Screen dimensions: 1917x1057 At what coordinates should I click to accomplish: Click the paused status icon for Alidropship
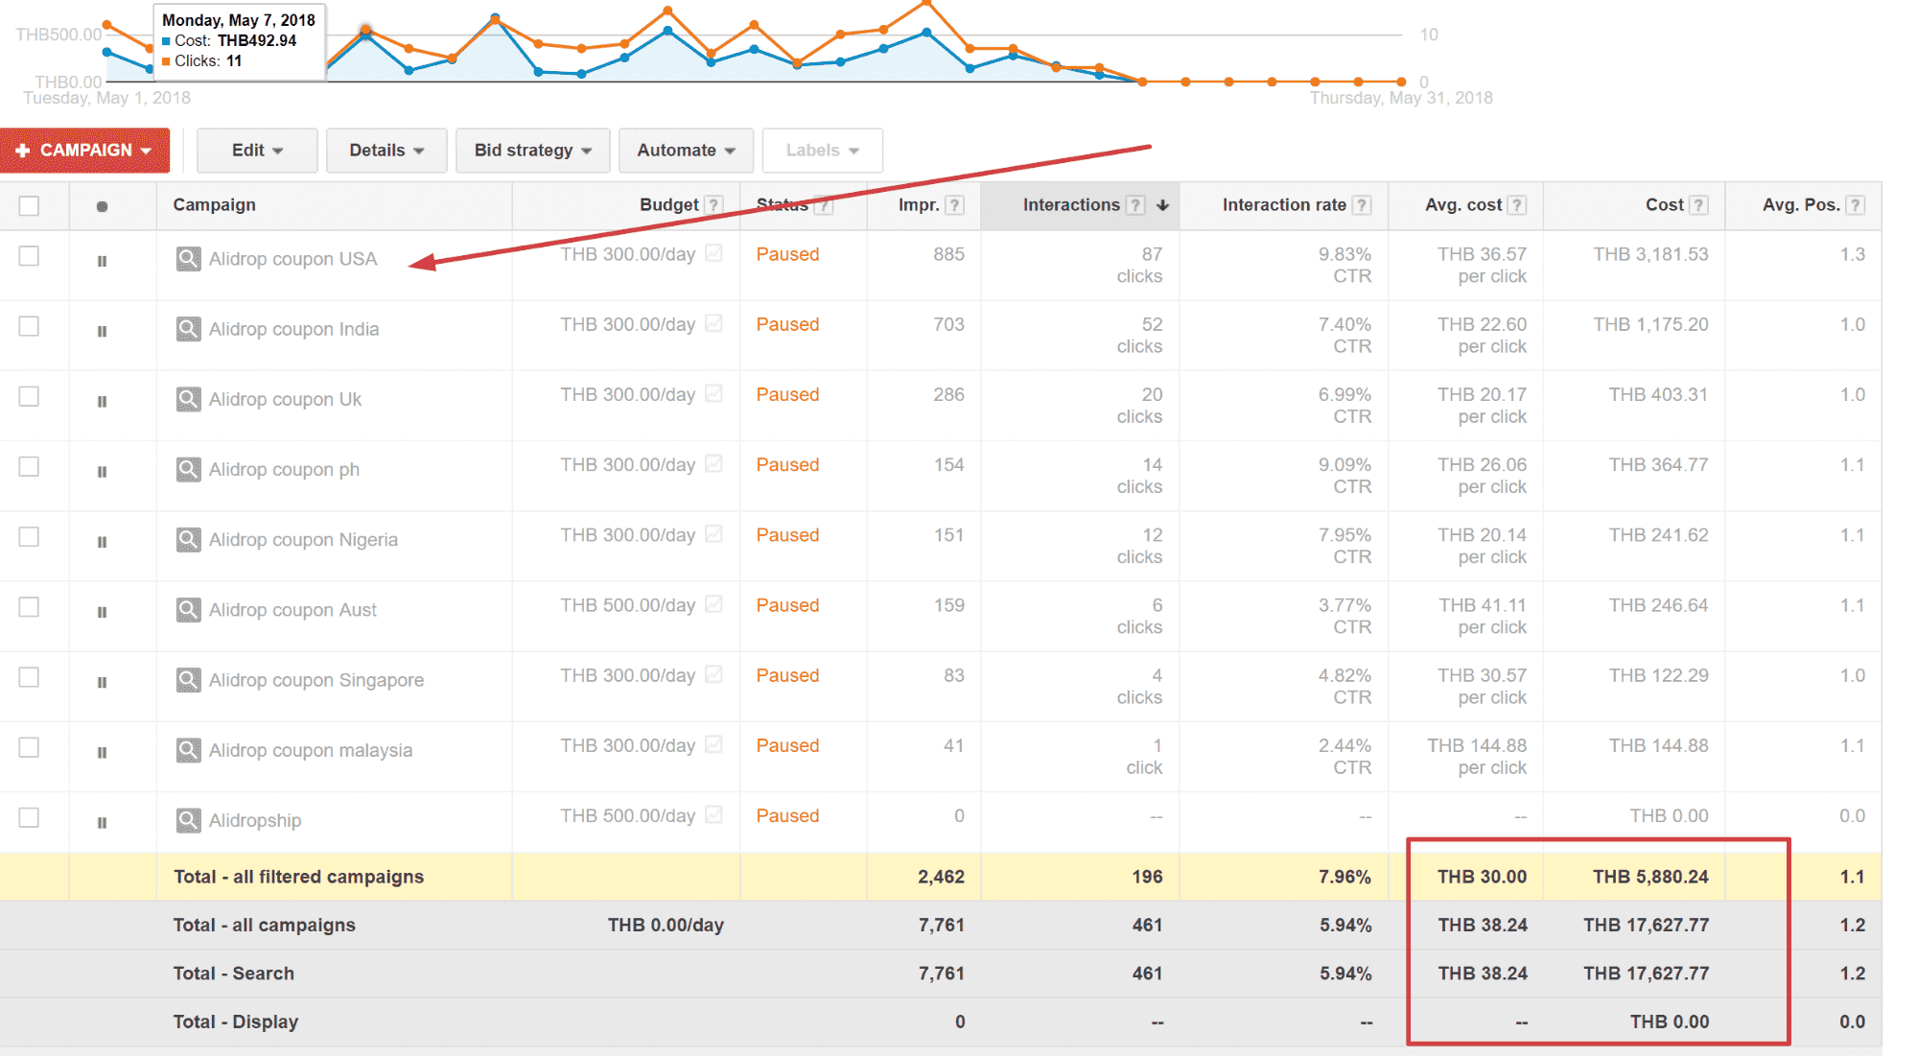102,822
